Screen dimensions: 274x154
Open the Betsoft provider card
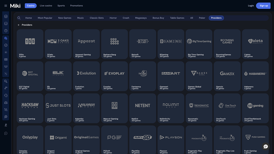pos(142,44)
